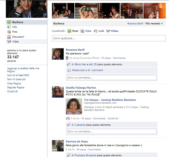169x157 pixels.
Task: Choose Foto in the Condividi bar
Action: point(88,31)
